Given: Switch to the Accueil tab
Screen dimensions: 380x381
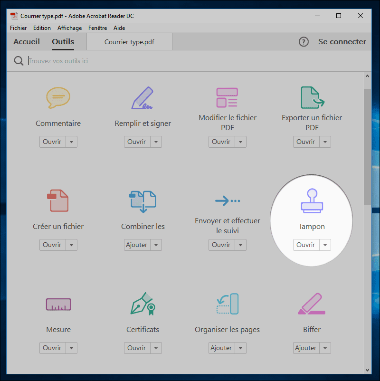Looking at the screenshot, I should pyautogui.click(x=27, y=42).
